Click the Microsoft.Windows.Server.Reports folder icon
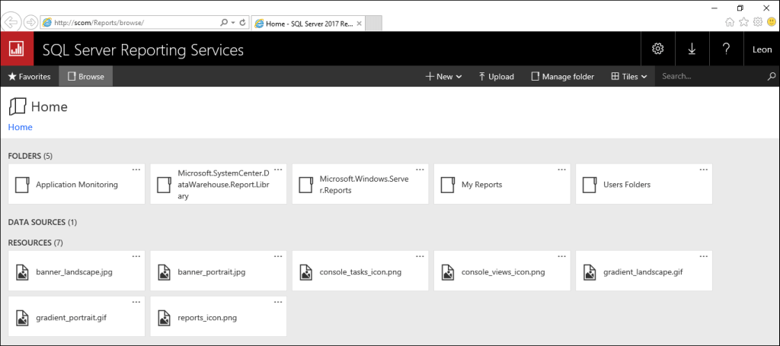The height and width of the screenshot is (346, 780). click(x=305, y=185)
